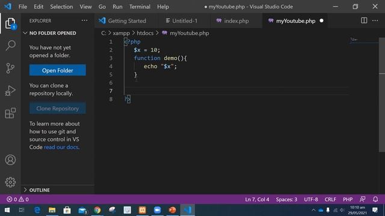385x216 pixels.
Task: Change indentation via Spaces: 3
Action: pos(286,199)
